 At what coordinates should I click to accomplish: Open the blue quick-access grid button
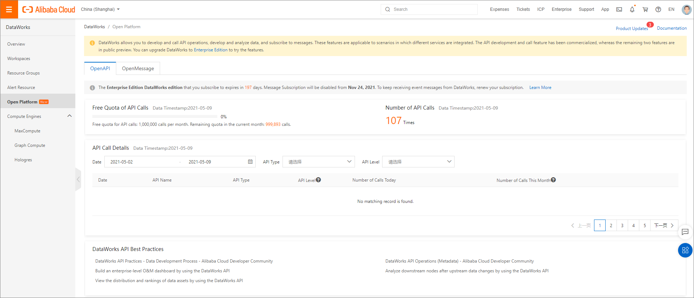[x=685, y=250]
